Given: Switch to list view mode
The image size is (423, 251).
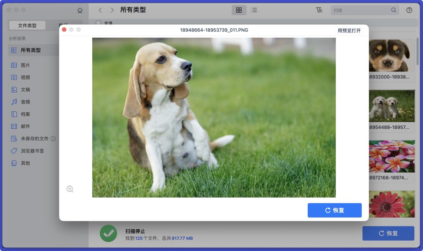Looking at the screenshot, I should coord(254,10).
